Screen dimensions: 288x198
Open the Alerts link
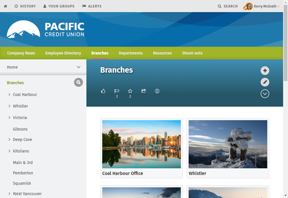(92, 6)
